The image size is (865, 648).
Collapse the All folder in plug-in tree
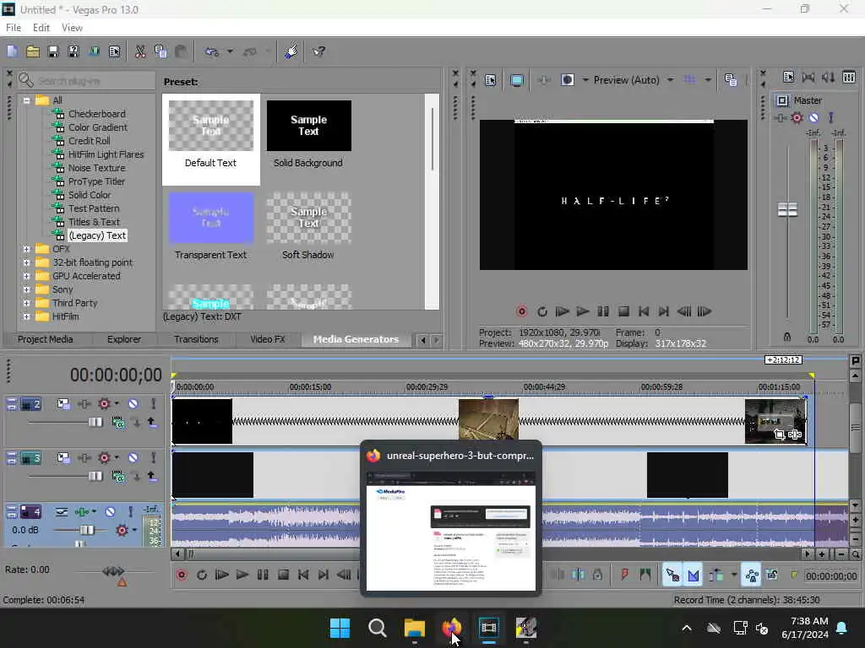26,100
